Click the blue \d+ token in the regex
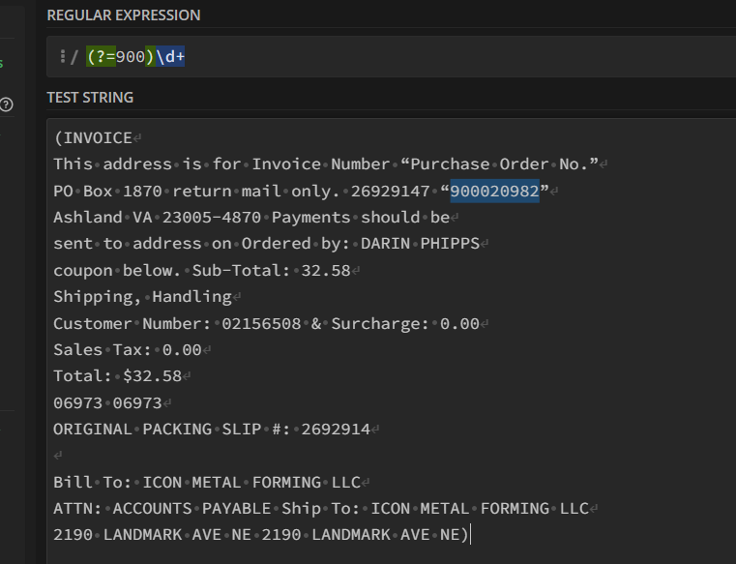Screen dimensions: 736x564 pyautogui.click(x=170, y=57)
